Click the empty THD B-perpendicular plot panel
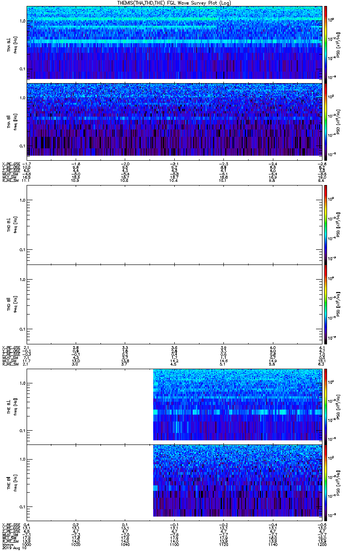Viewport: 344px width, 551px height. [174, 225]
